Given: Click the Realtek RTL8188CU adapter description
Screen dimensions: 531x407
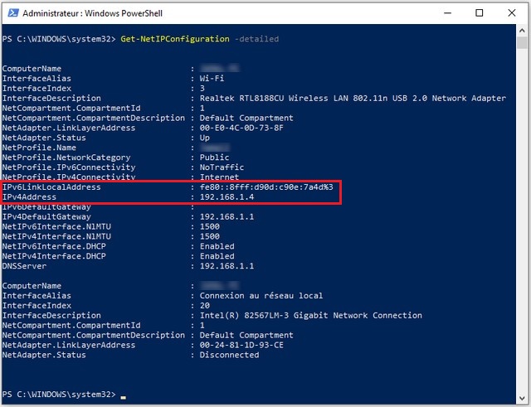Looking at the screenshot, I should [x=348, y=98].
